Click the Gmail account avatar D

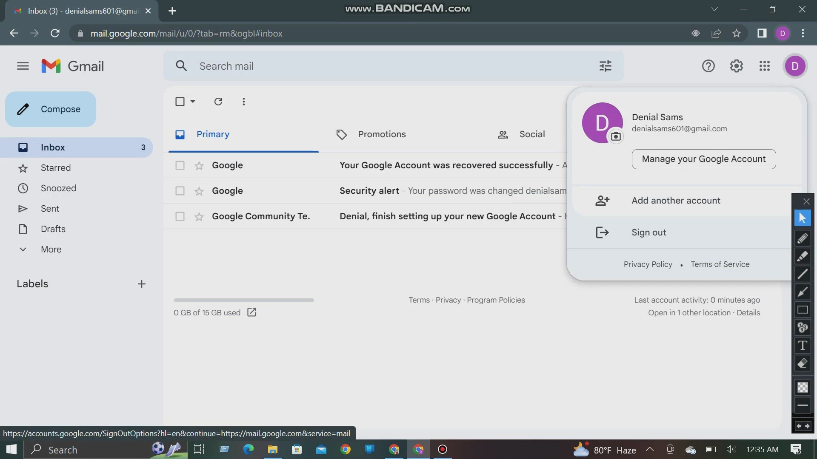tap(794, 66)
